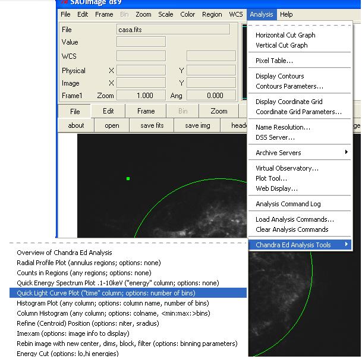Image resolution: width=362 pixels, height=359 pixels.
Task: Click the Value field
Action: (x=141, y=42)
